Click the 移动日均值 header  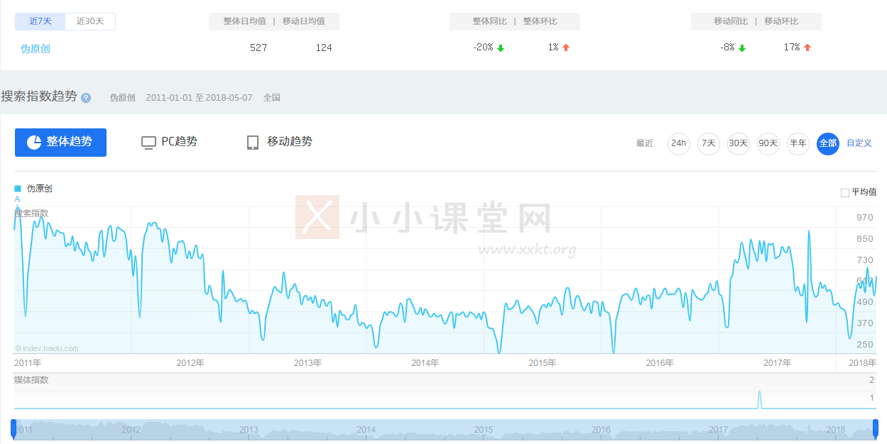click(304, 21)
